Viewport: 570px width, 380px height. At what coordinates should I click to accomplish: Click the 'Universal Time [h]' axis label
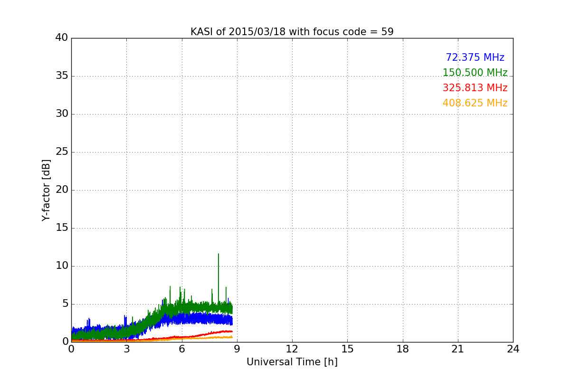[x=292, y=362]
